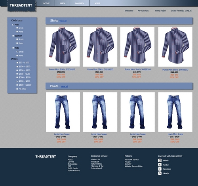Uncheck Shirts under Kids

click(17, 52)
